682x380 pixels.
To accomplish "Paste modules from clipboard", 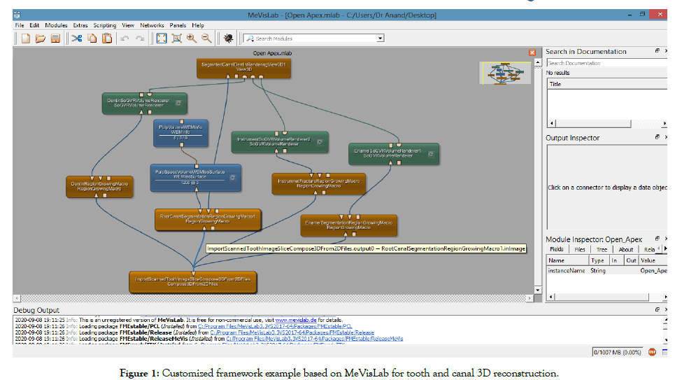I will 107,38.
